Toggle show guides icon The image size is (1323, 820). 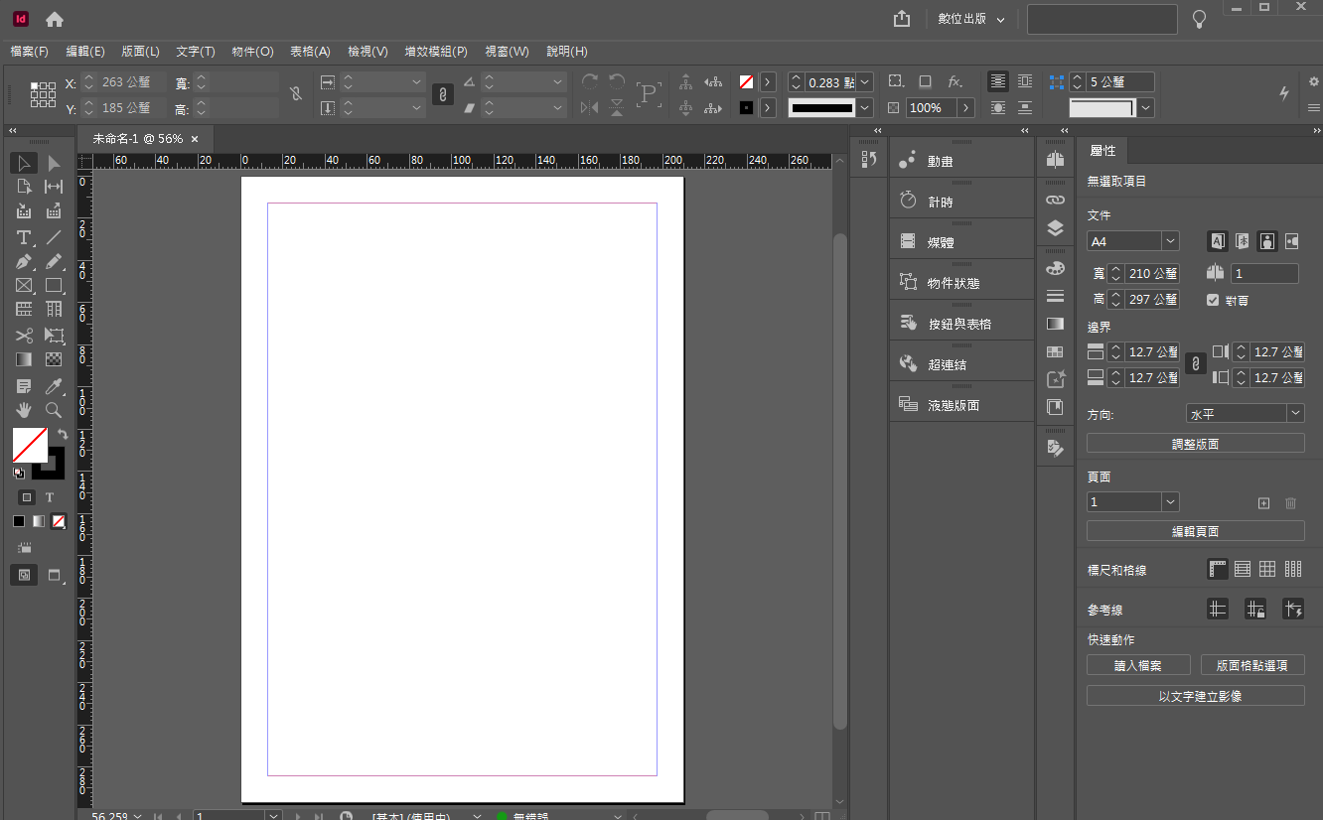pos(1218,610)
